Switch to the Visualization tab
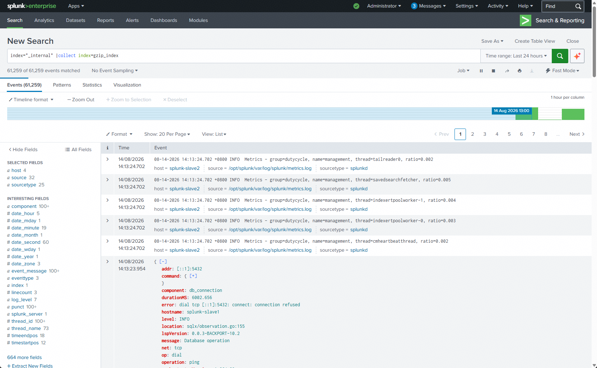The image size is (597, 368). pos(127,85)
